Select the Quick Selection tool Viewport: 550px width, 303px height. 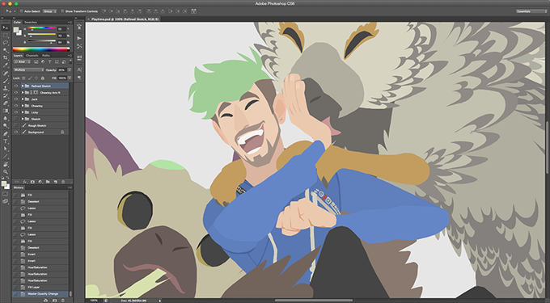coord(6,50)
